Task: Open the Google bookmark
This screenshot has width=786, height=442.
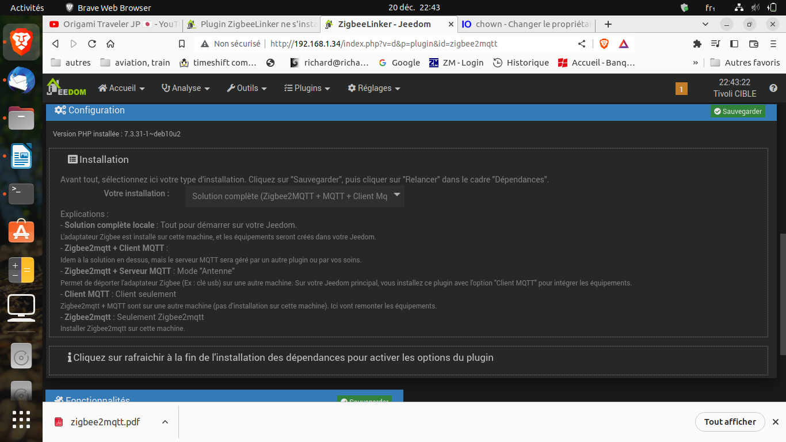Action: [399, 63]
